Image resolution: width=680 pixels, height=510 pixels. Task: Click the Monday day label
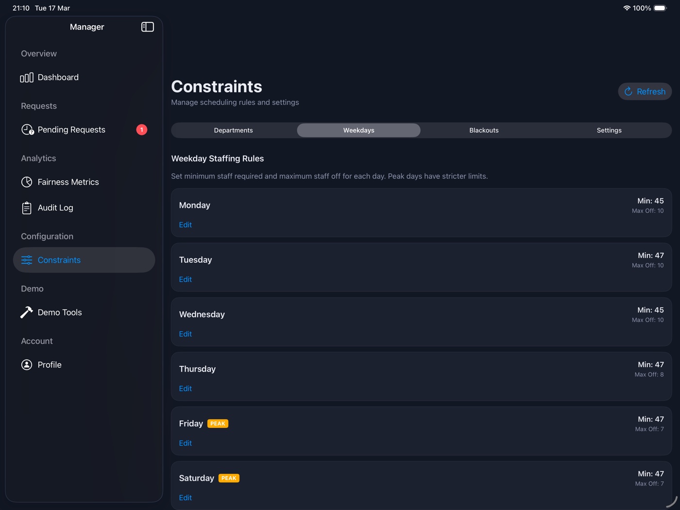(195, 205)
